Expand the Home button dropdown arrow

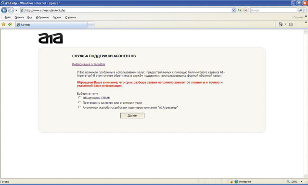tap(285, 25)
